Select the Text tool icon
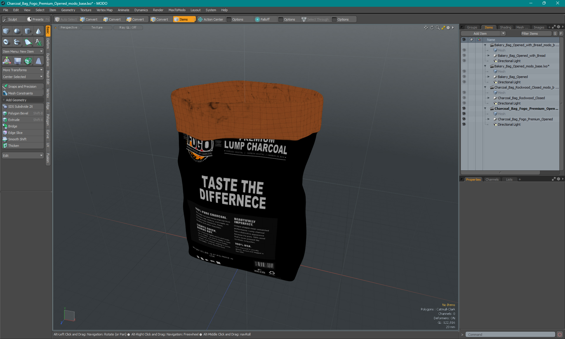The height and width of the screenshot is (339, 565). click(38, 42)
